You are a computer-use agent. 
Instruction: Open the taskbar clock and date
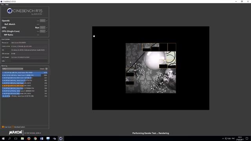240,138
